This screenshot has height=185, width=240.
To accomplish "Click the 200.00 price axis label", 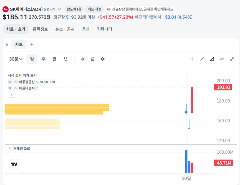I will tap(223, 81).
